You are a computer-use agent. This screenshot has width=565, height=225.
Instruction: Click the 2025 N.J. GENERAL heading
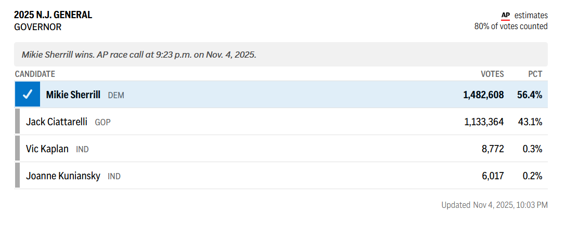coord(53,15)
